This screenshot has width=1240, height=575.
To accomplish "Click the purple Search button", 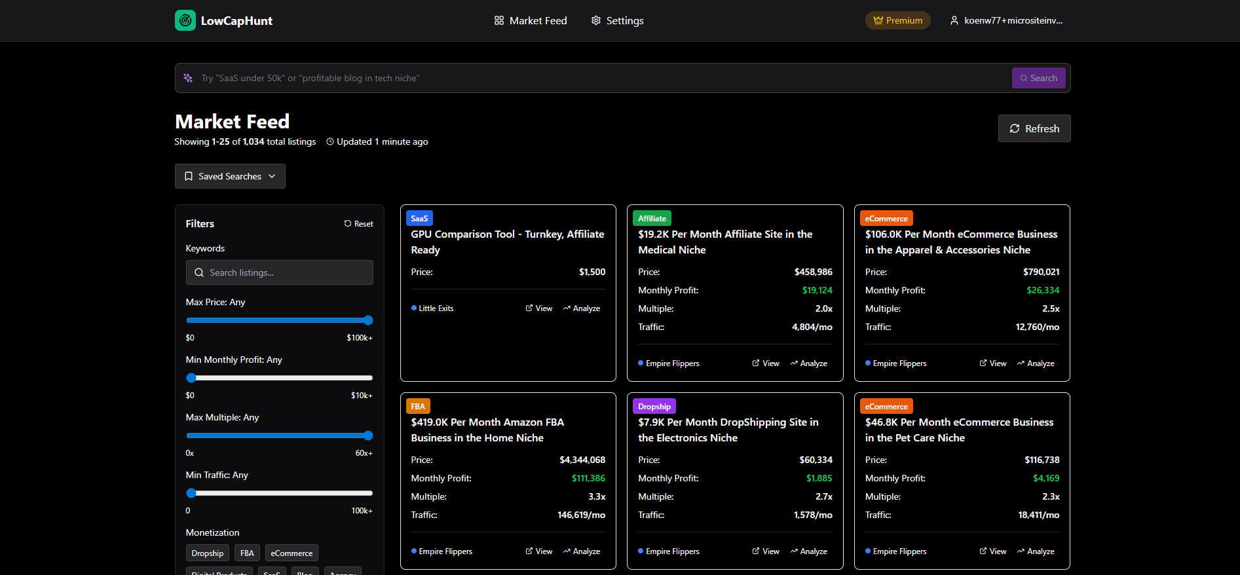I will coord(1038,78).
